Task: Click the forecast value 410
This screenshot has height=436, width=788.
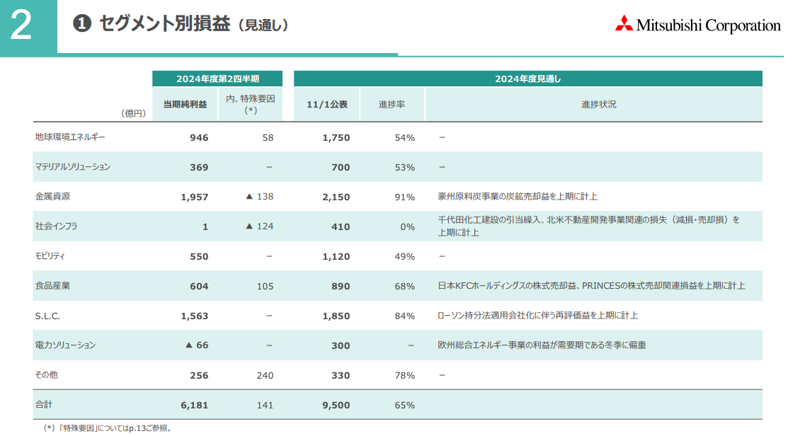Action: (341, 227)
